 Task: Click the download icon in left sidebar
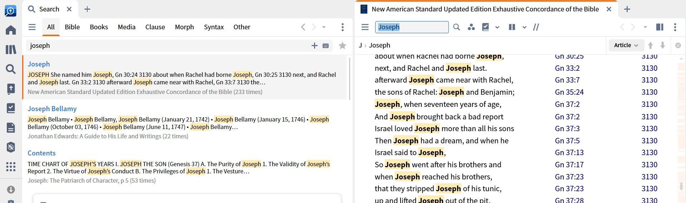coord(11,189)
